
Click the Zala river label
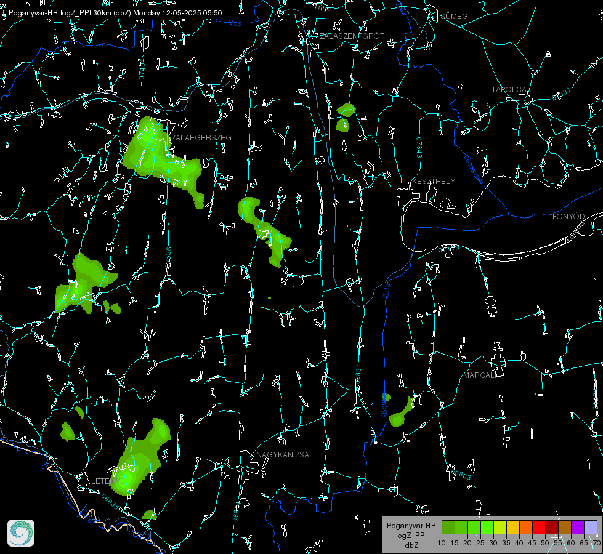[x=386, y=289]
